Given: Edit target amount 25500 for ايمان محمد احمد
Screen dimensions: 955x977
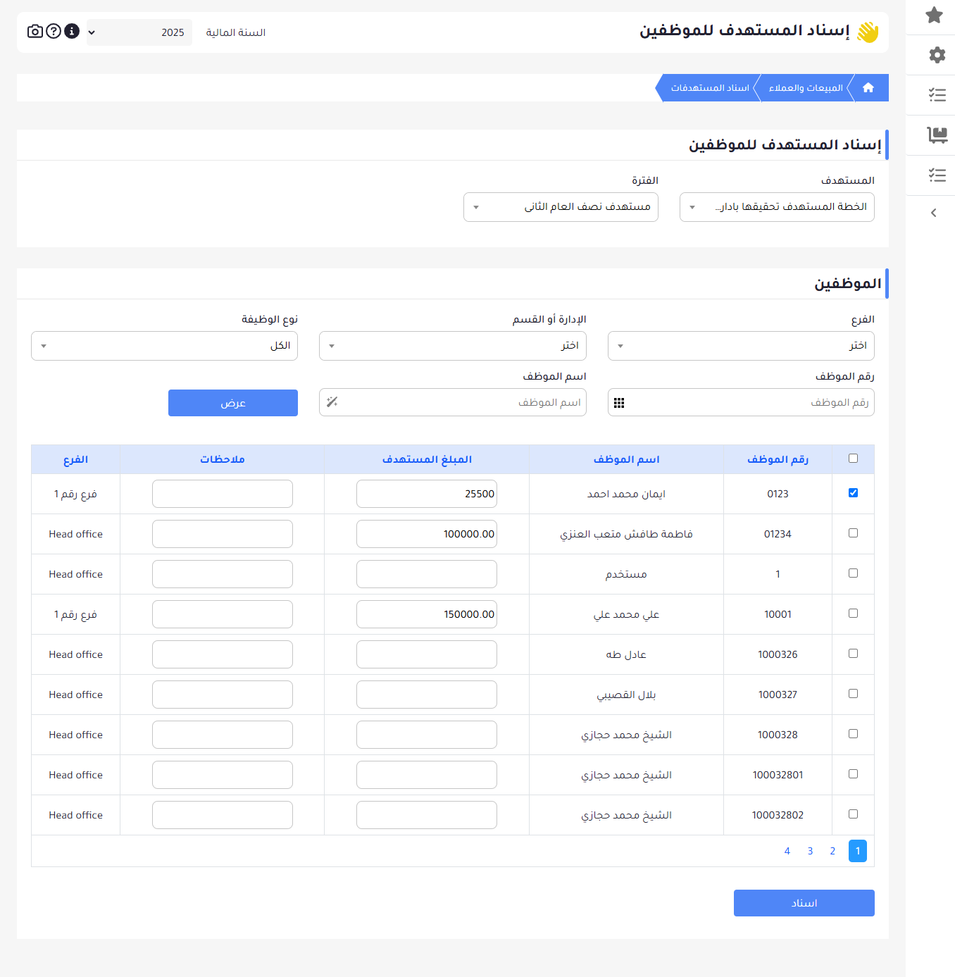Looking at the screenshot, I should click(427, 494).
